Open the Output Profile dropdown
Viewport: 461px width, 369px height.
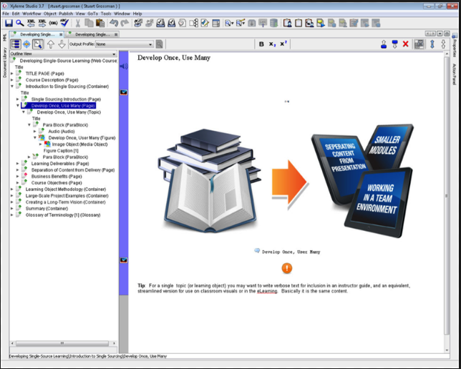tap(124, 44)
